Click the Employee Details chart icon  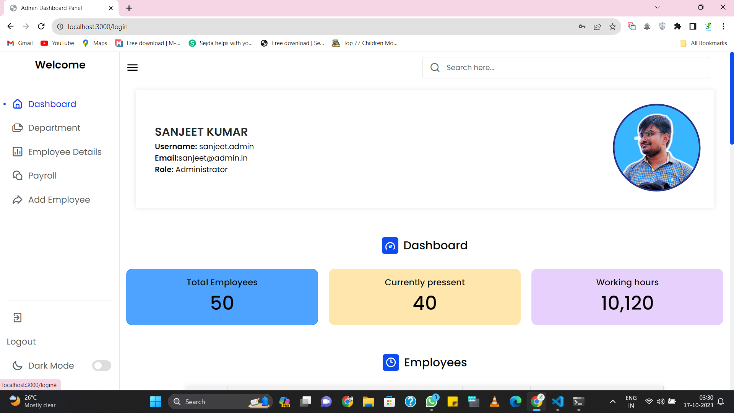pos(18,151)
